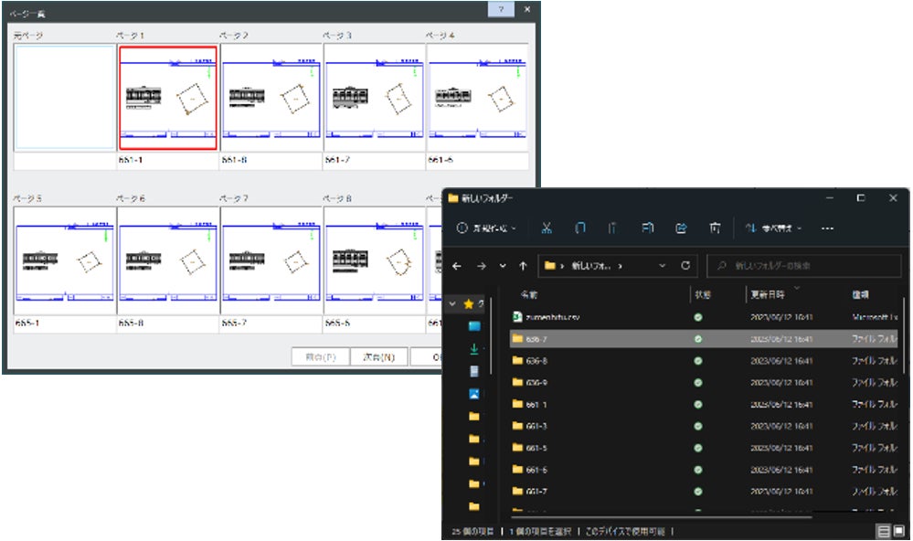Select the folder 661-1 in Explorer
This screenshot has width=913, height=541.
coord(536,405)
